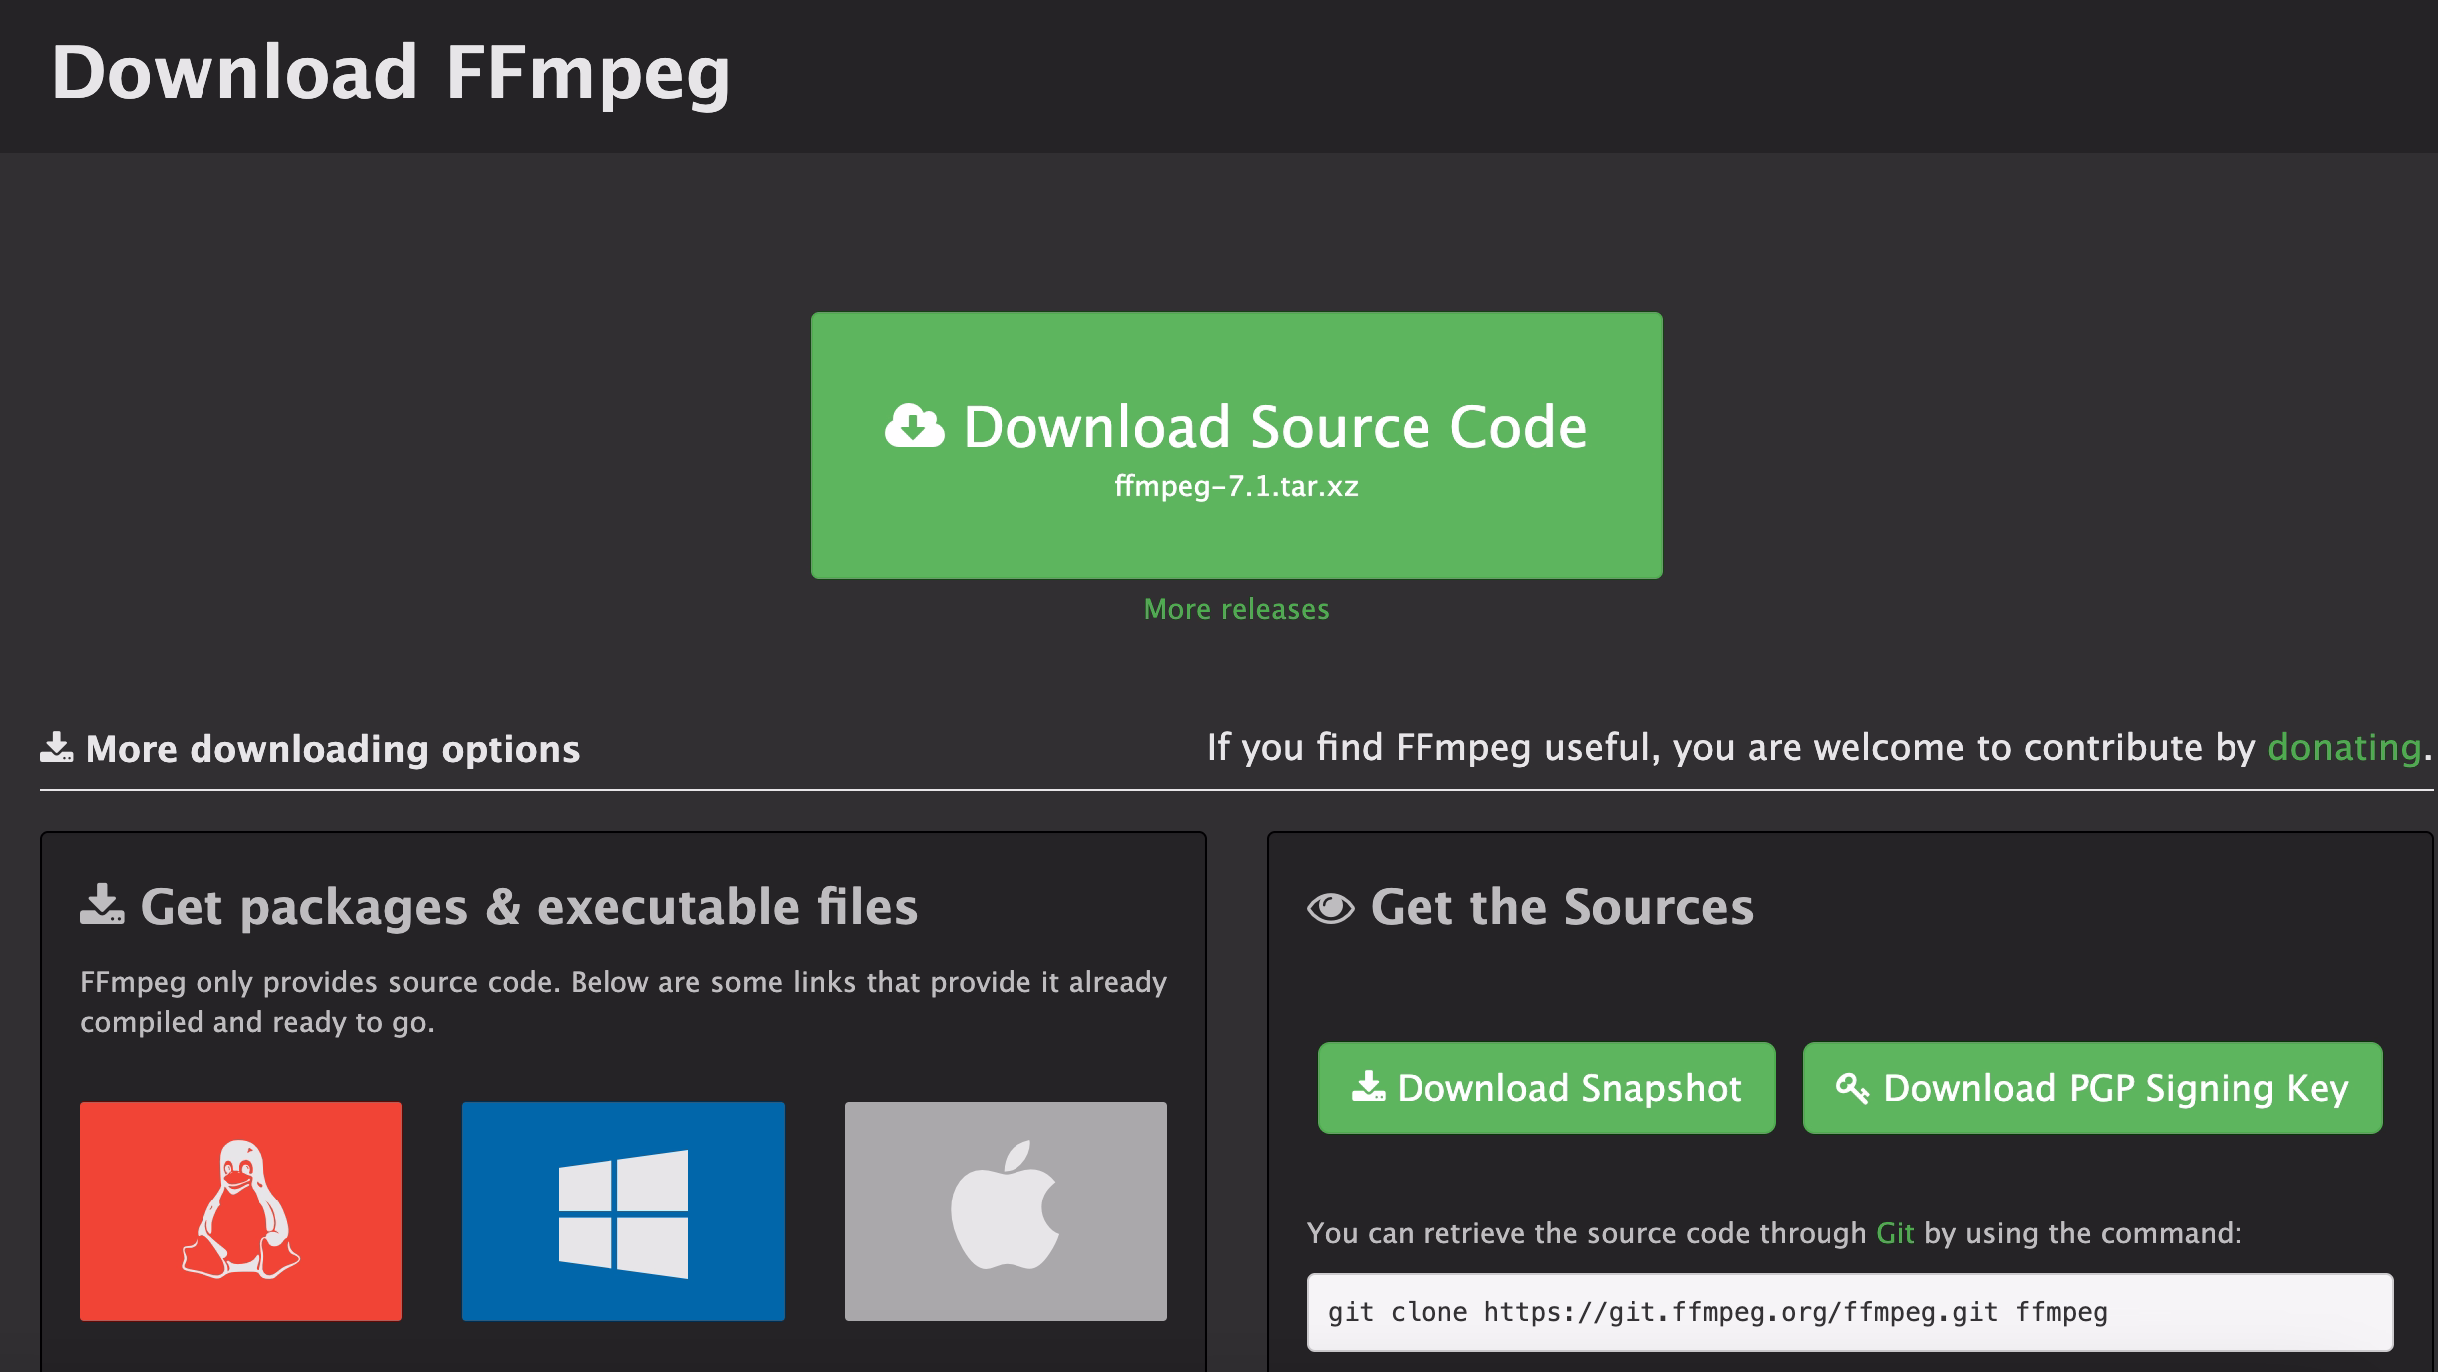Click the download icon beside More downloading options
The height and width of the screenshot is (1372, 2438).
coord(57,747)
